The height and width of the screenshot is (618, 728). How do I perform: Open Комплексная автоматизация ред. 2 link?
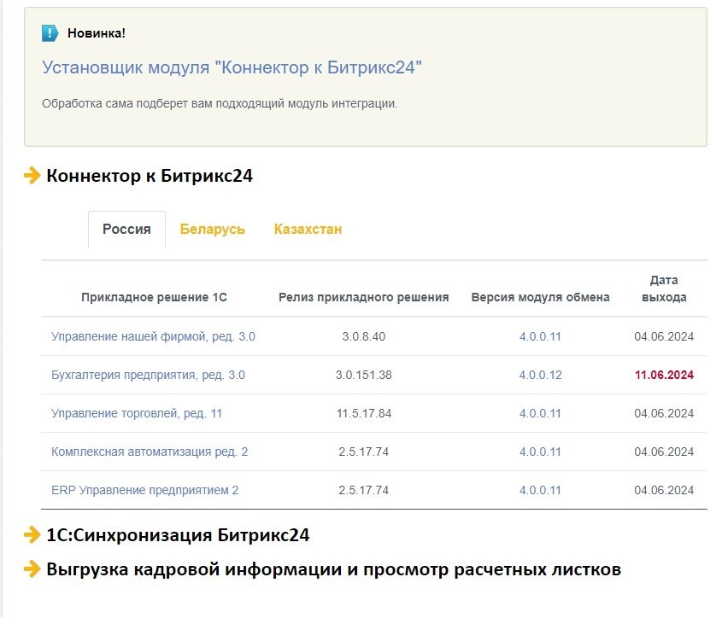point(150,452)
